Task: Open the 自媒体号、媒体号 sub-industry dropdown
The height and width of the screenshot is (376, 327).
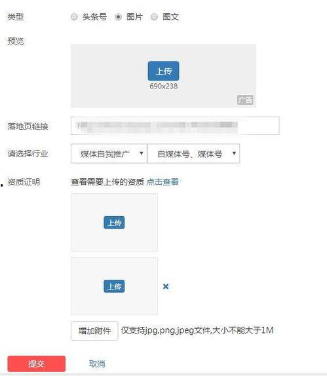Action: 193,154
